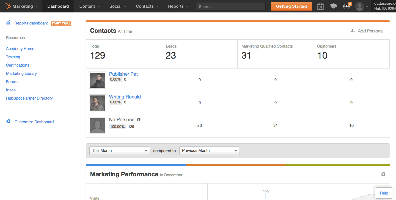Click the user avatar icon in top bar
The width and height of the screenshot is (396, 200).
359,6
